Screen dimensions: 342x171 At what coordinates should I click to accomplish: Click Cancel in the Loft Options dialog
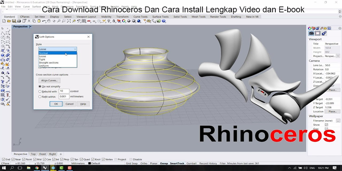pyautogui.click(x=69, y=104)
